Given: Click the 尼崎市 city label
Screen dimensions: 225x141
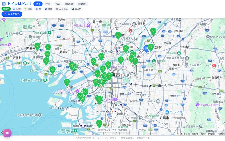Looking at the screenshot, I should [64, 52].
